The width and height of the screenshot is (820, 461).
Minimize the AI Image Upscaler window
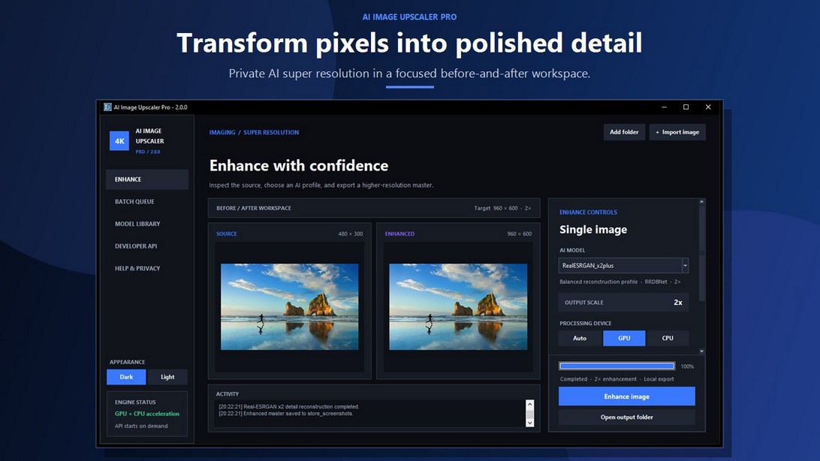664,107
